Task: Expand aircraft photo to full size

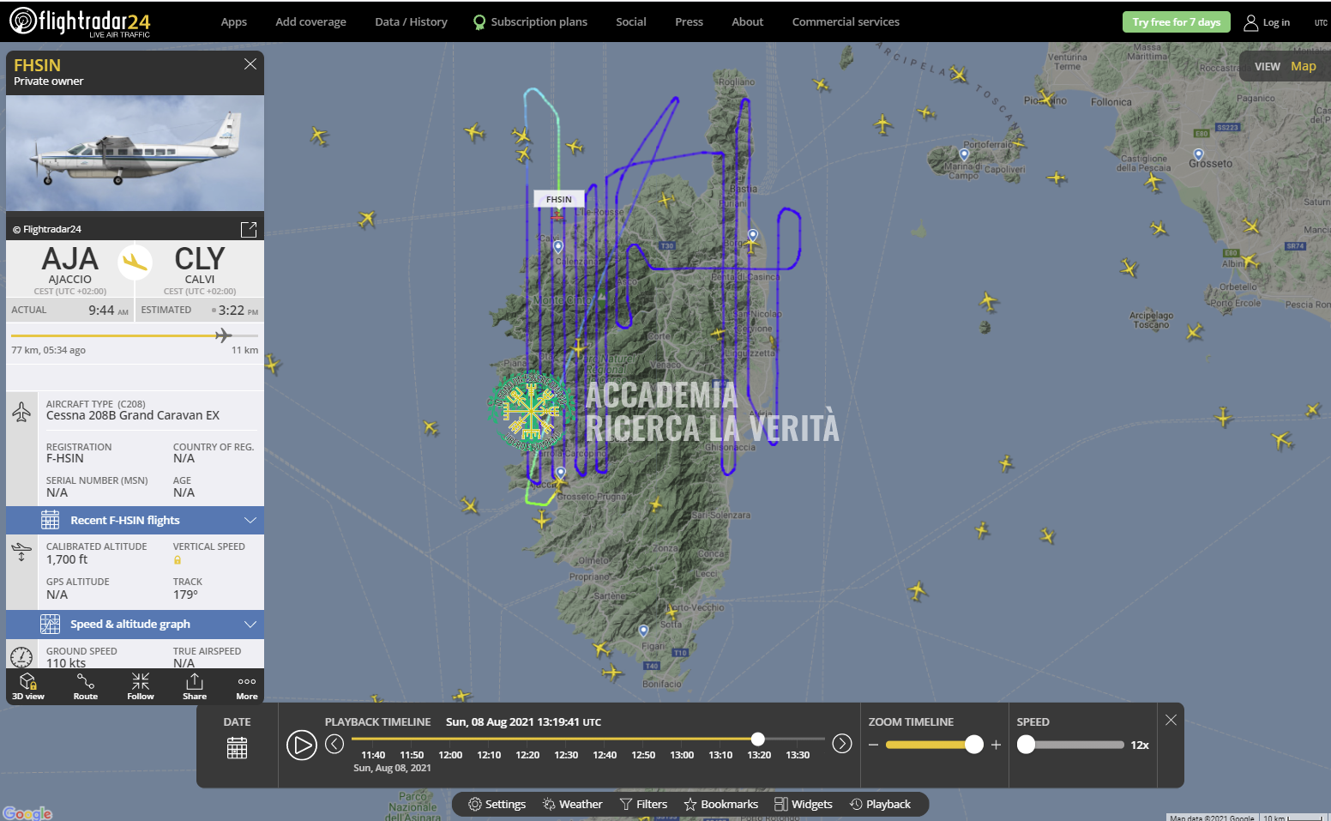Action: (249, 229)
